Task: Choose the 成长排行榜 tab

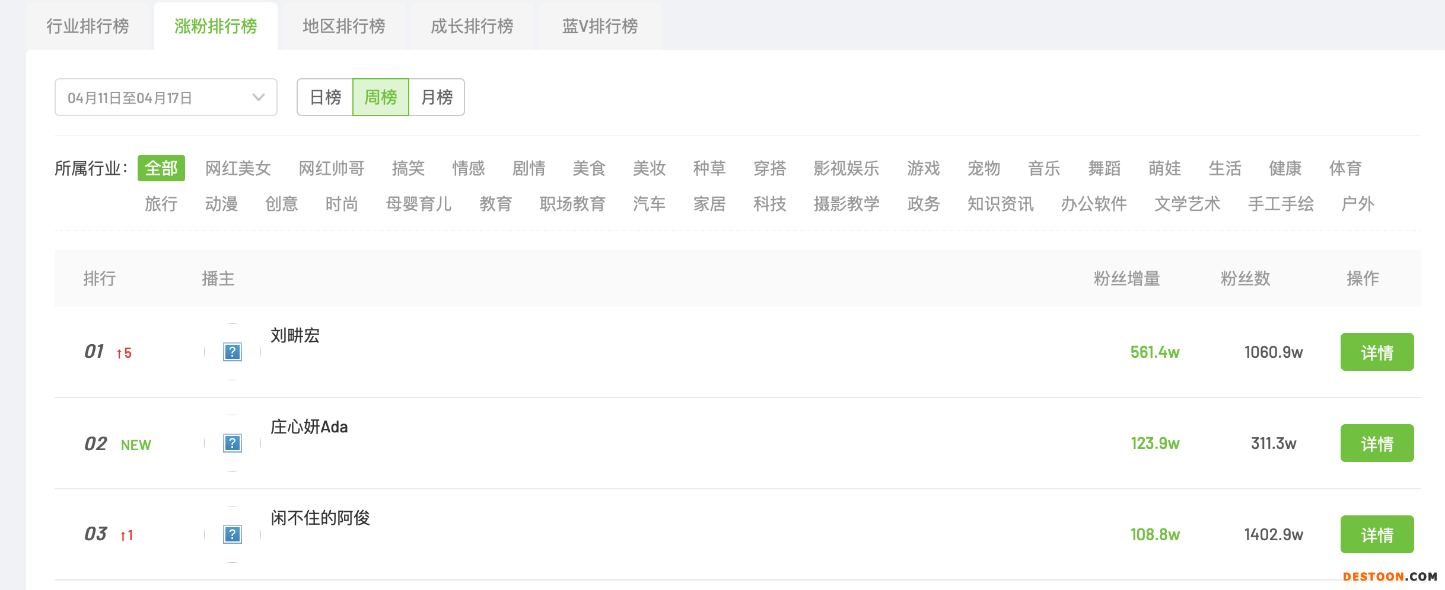Action: [472, 26]
